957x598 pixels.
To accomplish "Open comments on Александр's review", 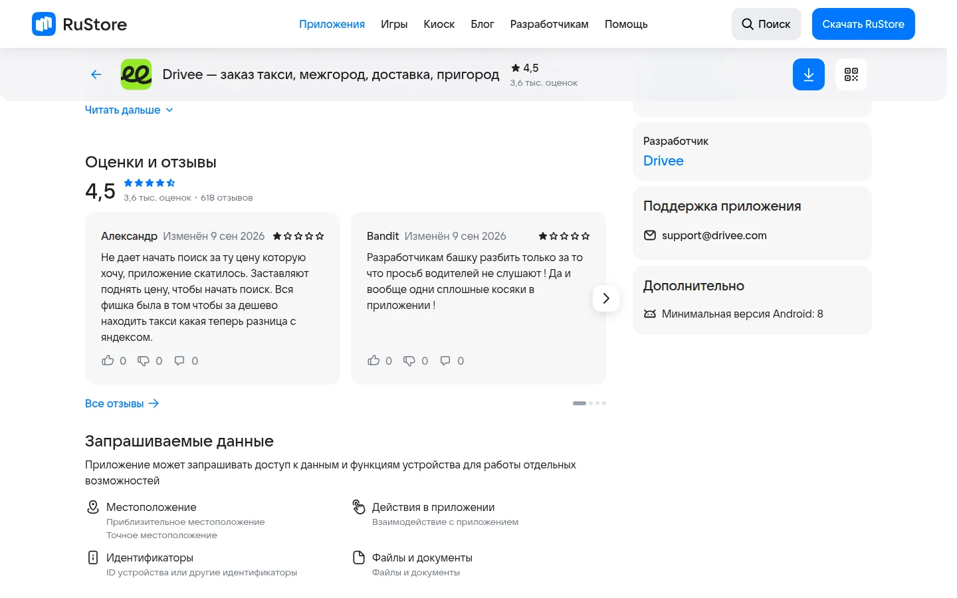I will click(179, 361).
